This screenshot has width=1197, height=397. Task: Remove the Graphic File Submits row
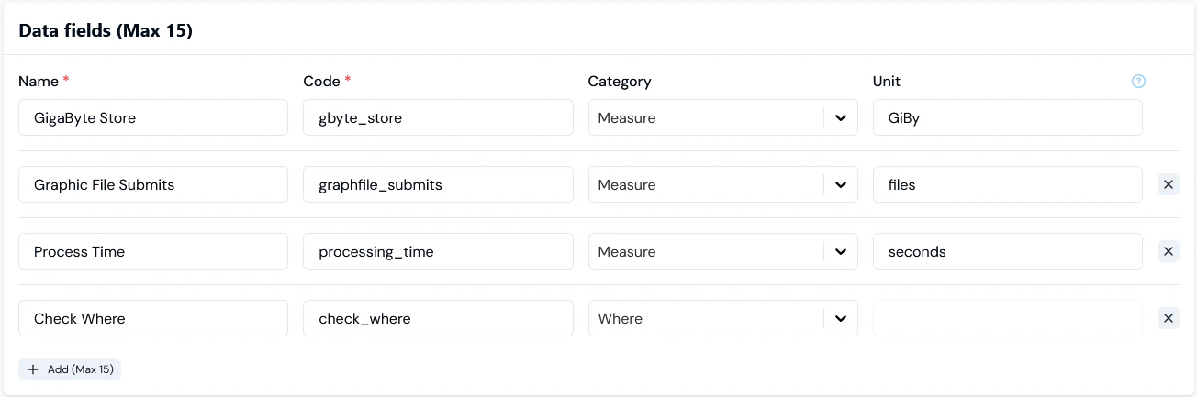(1169, 184)
